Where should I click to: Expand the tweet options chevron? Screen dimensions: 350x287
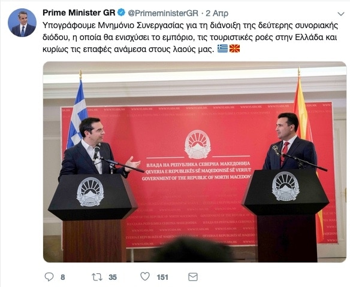click(x=341, y=14)
